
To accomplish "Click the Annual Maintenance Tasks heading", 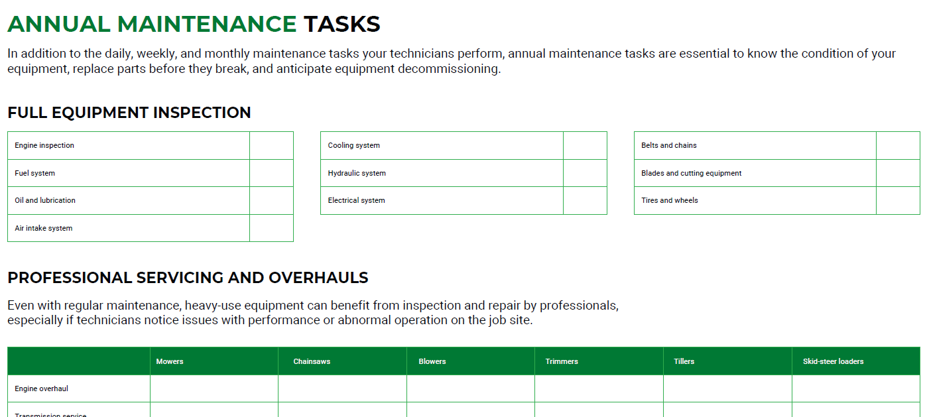I will [x=194, y=24].
